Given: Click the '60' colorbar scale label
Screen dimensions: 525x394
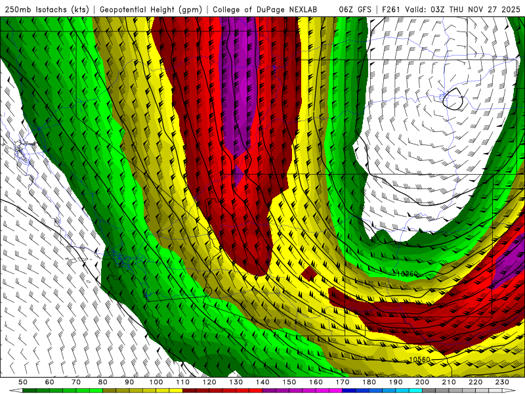Looking at the screenshot, I should point(49,382).
